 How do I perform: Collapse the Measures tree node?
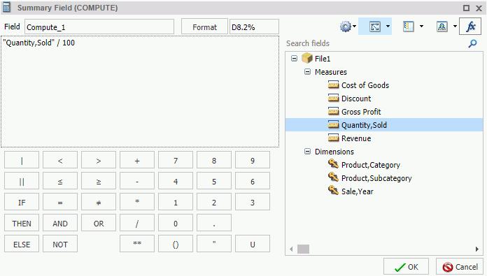(x=307, y=72)
